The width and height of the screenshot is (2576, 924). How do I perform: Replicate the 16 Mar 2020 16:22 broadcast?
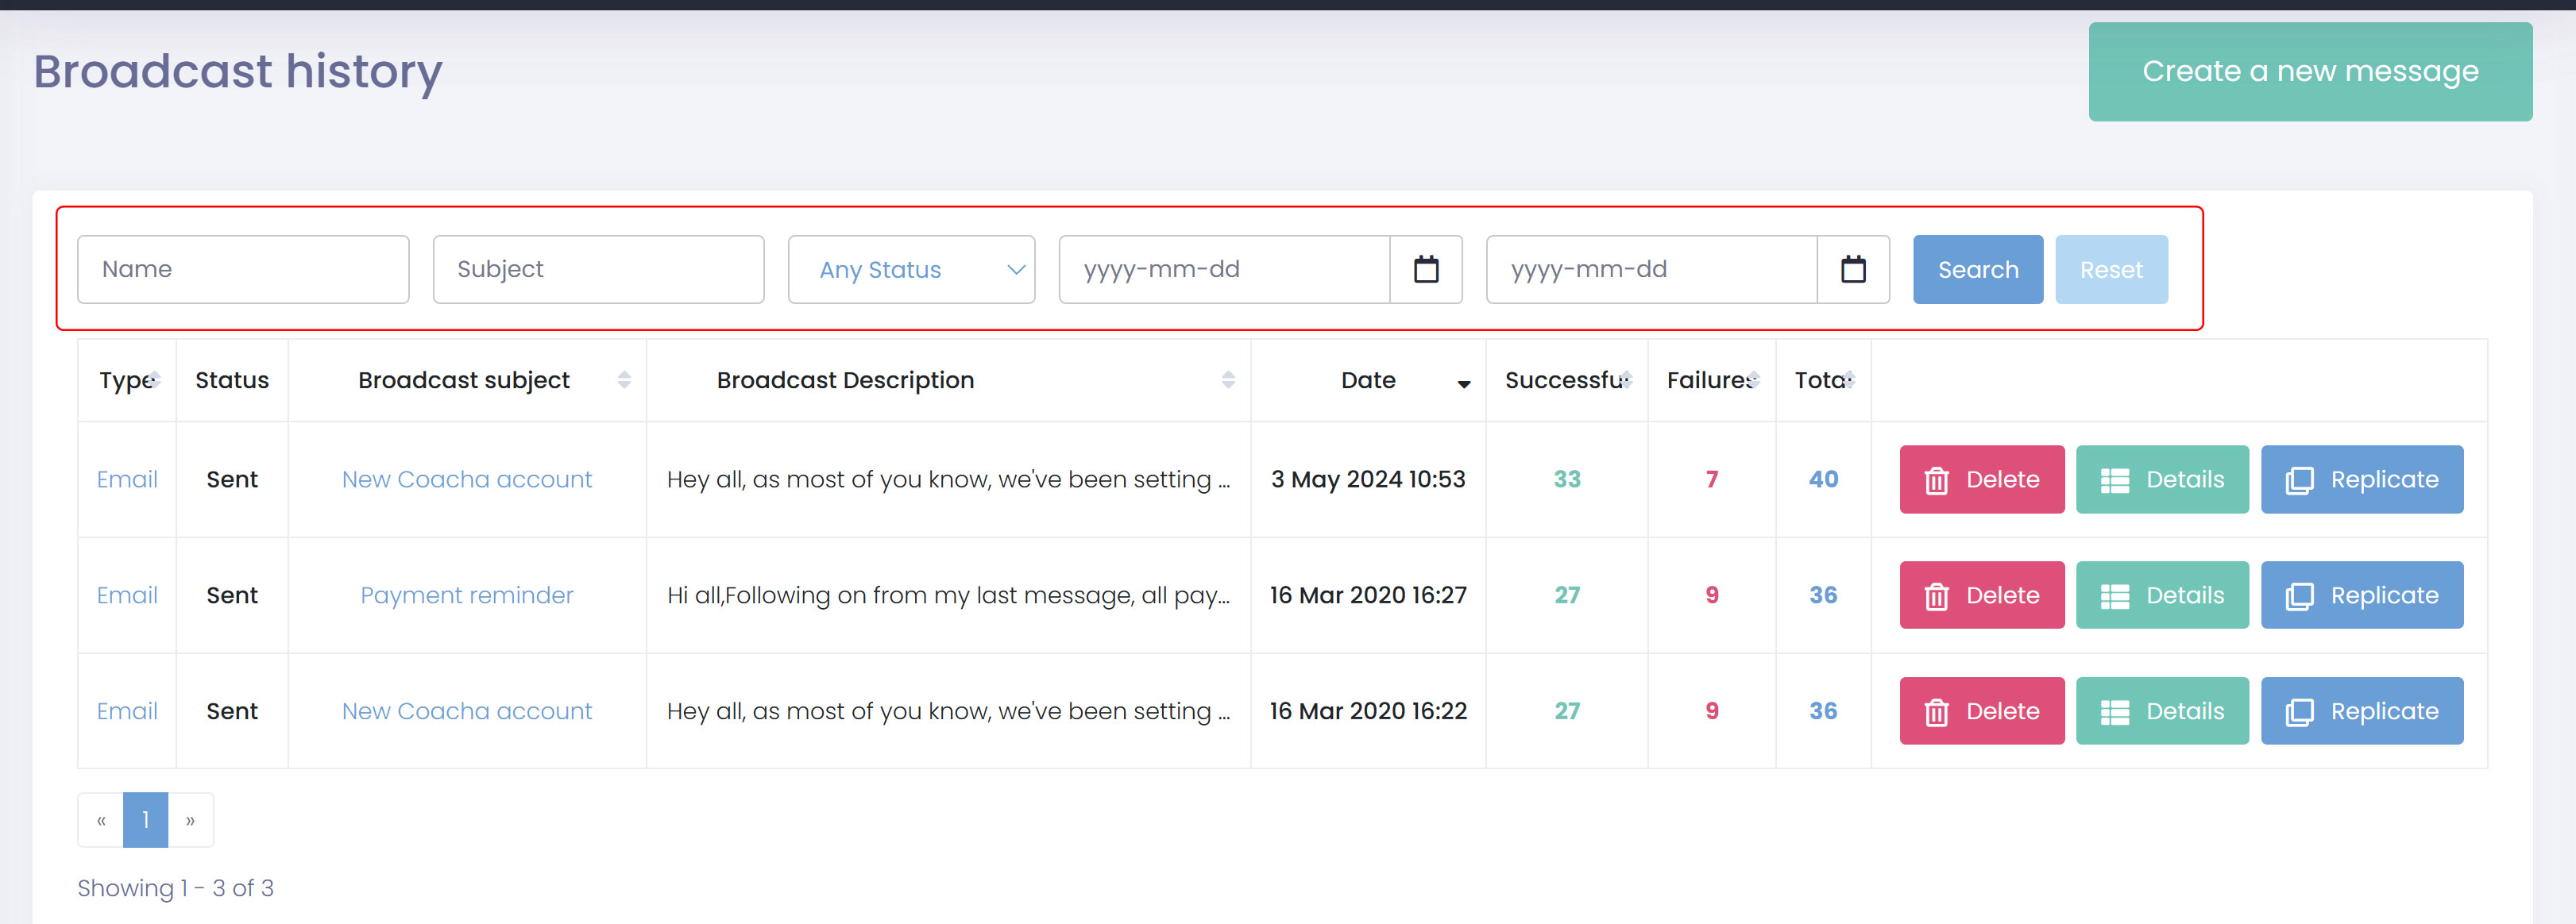pos(2361,711)
